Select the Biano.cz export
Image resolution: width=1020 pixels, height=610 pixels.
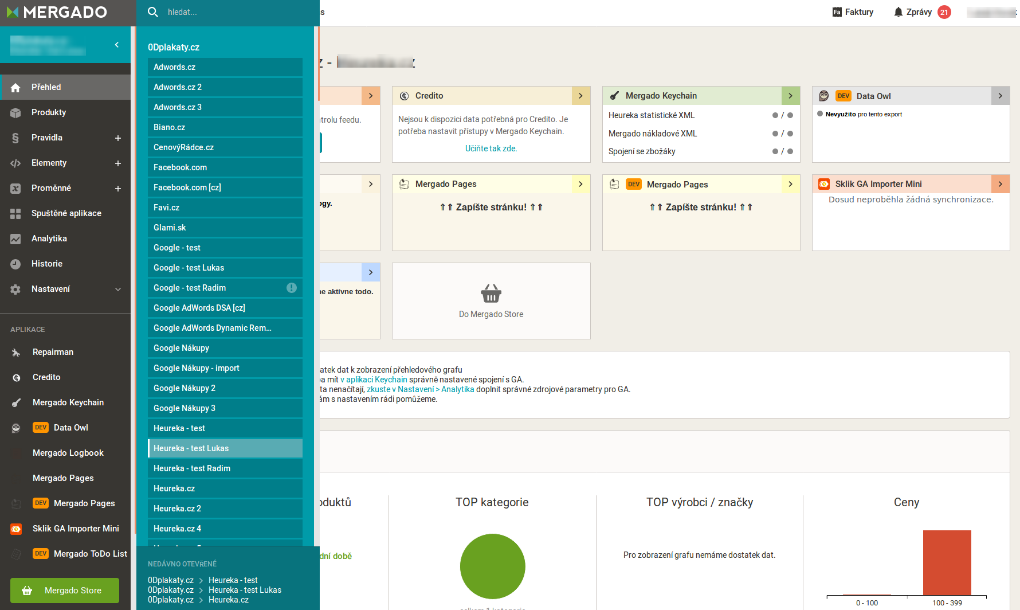tap(225, 127)
